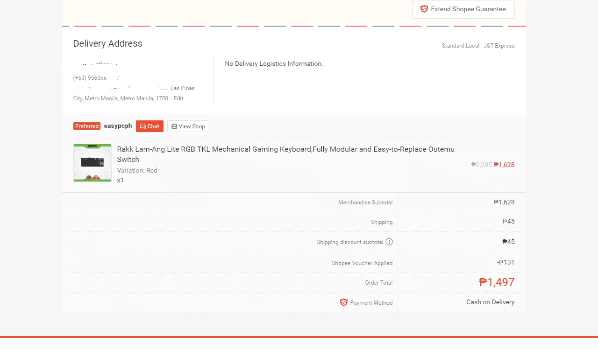Click the original price ₱2,295
The width and height of the screenshot is (598, 349).
(x=482, y=165)
